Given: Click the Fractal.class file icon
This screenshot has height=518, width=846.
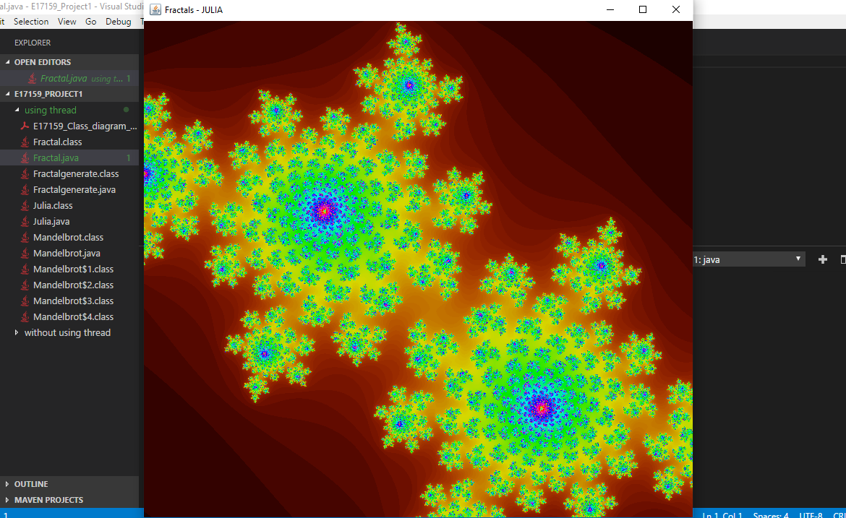Looking at the screenshot, I should click(27, 142).
